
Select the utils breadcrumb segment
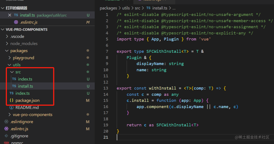(126, 8)
